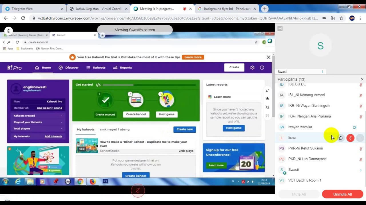366x205 pixels.
Task: Click the white Create button in Kahoot
Action: click(x=234, y=67)
